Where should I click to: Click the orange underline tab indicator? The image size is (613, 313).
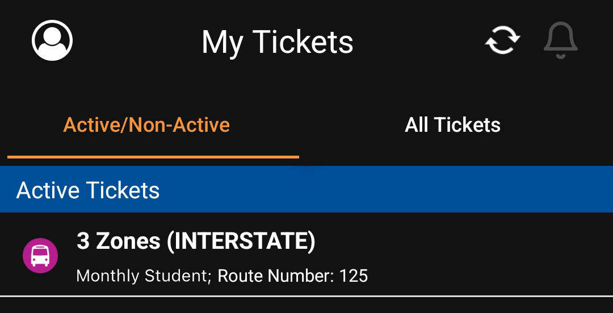[x=153, y=157]
